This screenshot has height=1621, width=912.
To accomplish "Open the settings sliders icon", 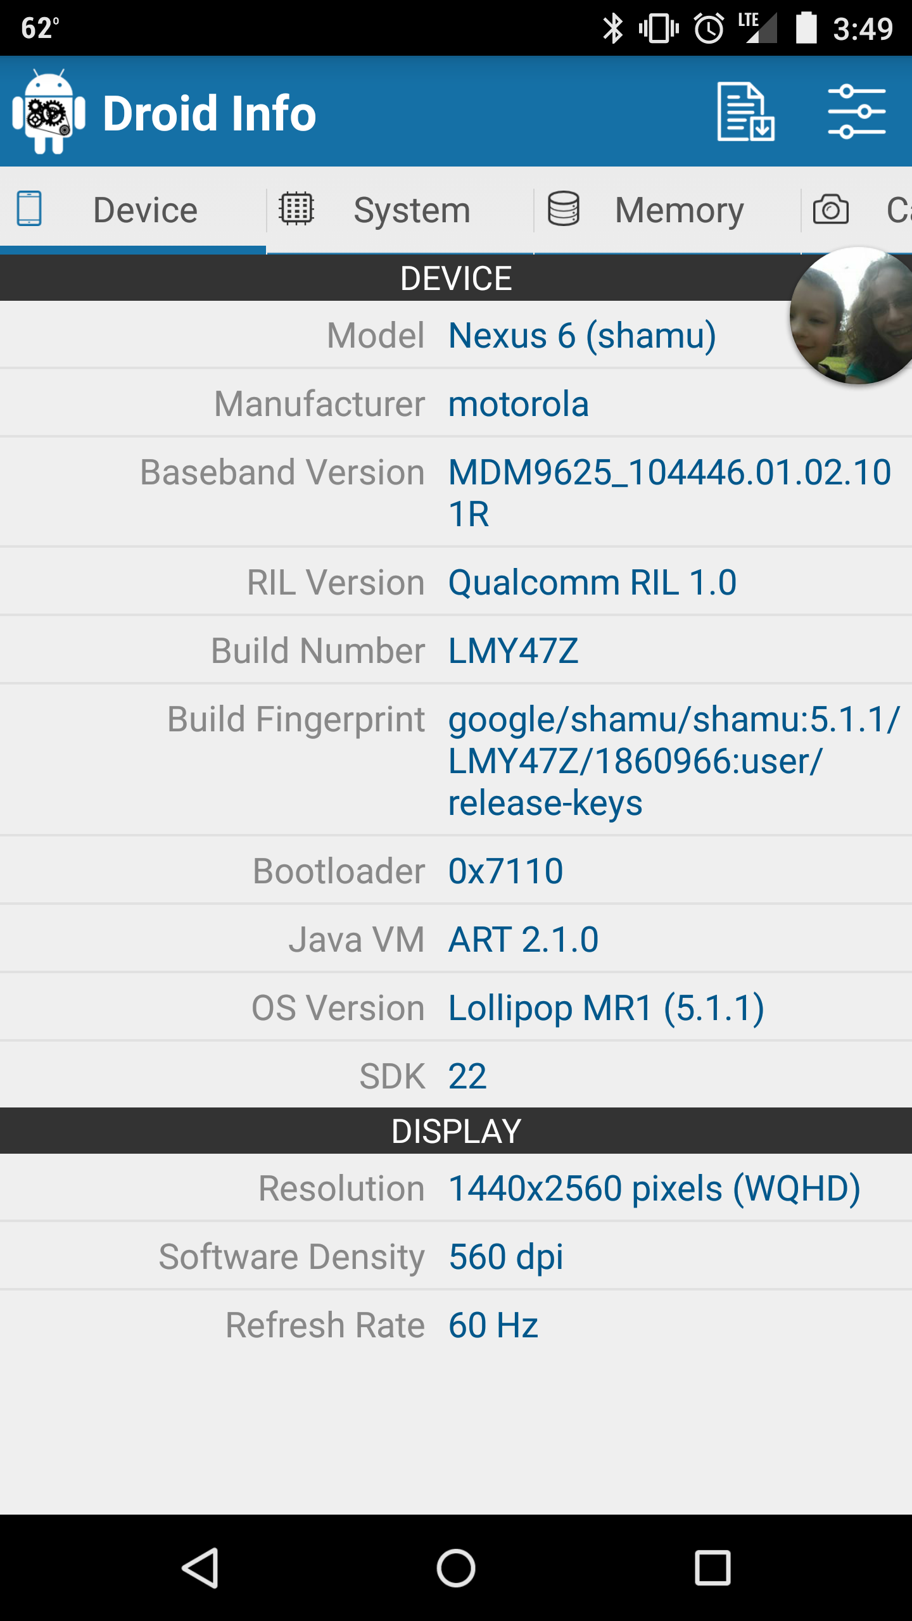I will (x=856, y=111).
